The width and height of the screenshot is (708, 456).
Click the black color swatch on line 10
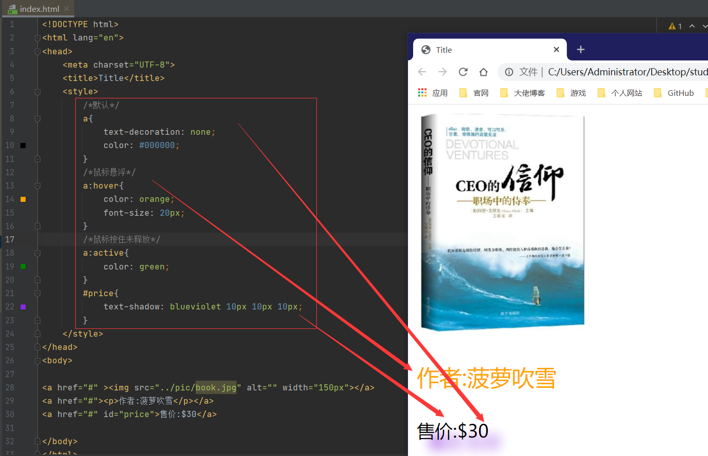click(x=23, y=146)
